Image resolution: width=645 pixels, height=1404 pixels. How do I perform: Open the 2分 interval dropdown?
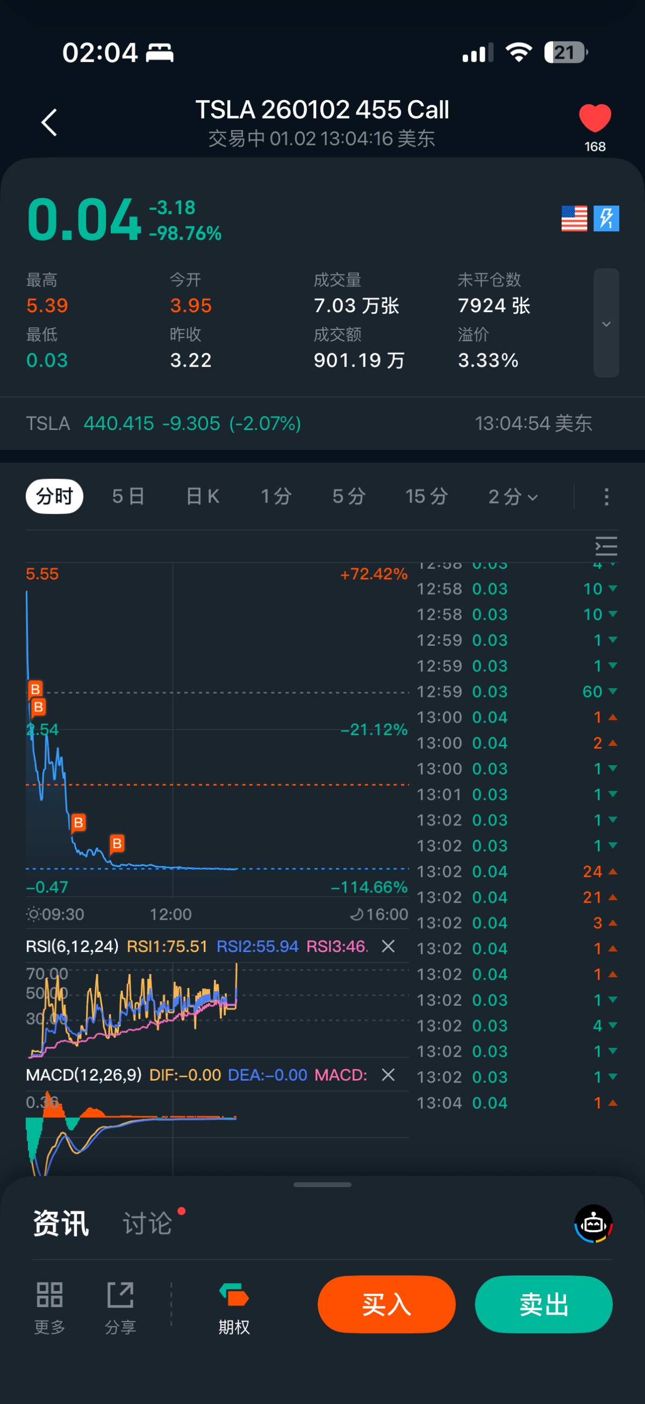513,496
